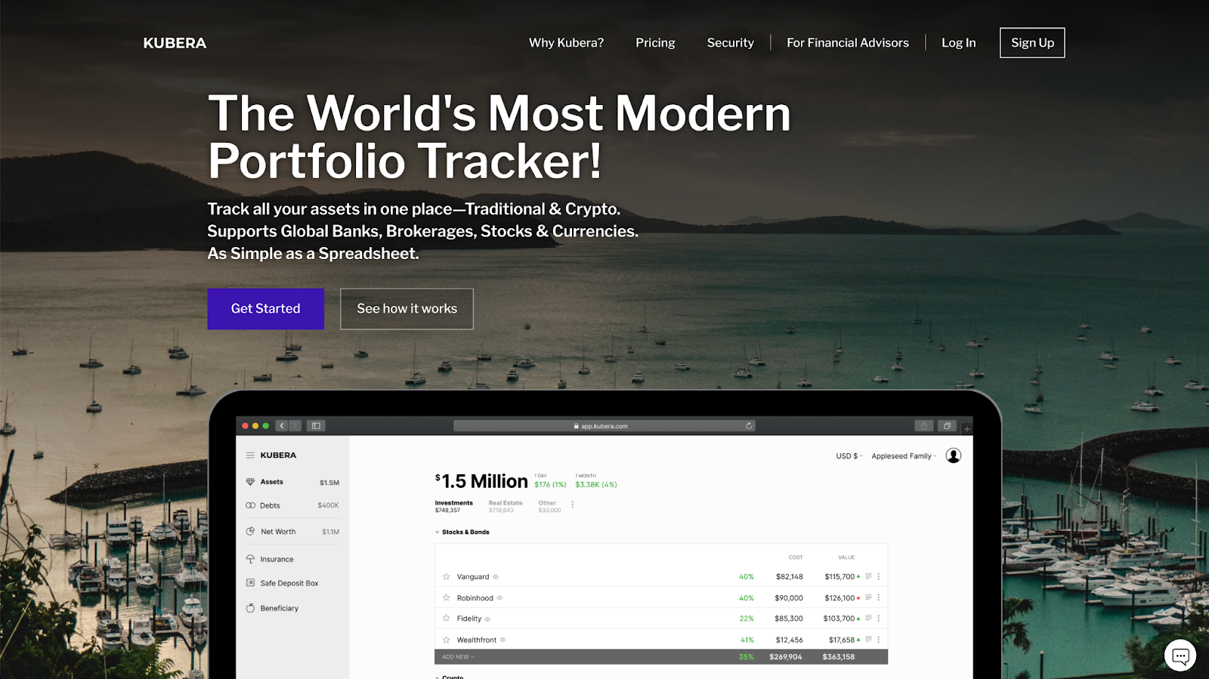Open the ADD NEW dropdown
Image resolution: width=1209 pixels, height=679 pixels.
point(458,657)
